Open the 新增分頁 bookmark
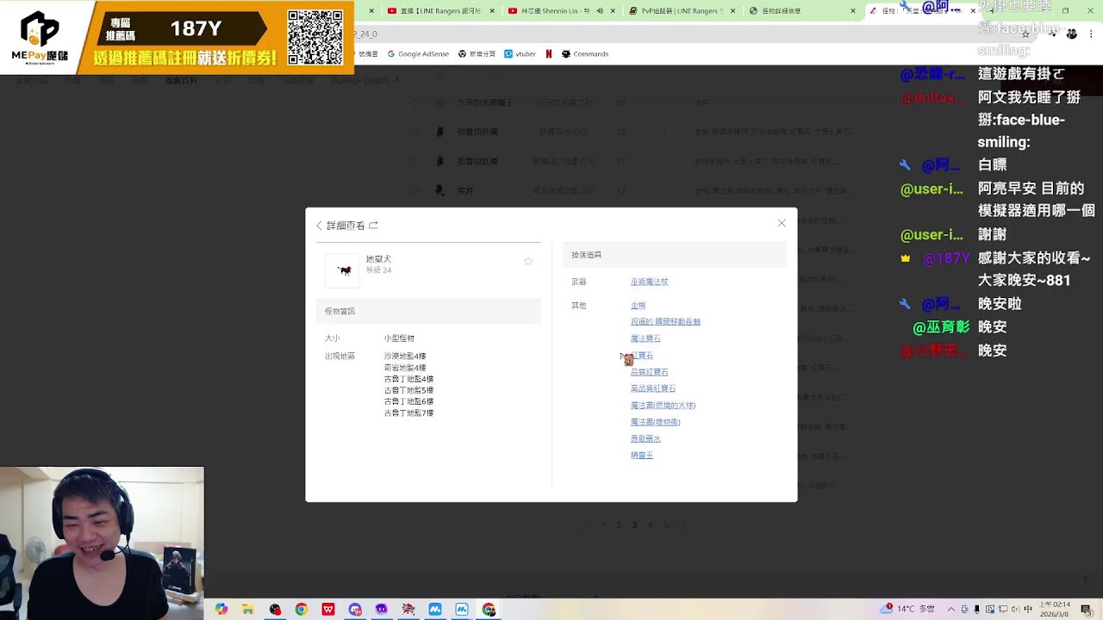The height and width of the screenshot is (620, 1103). tap(477, 53)
